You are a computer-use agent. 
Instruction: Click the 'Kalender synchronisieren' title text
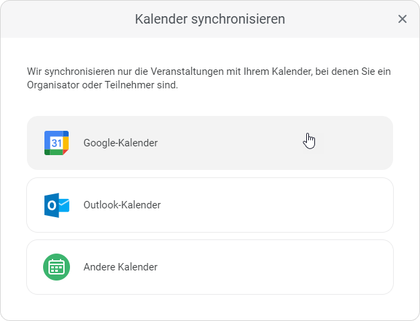tap(210, 19)
